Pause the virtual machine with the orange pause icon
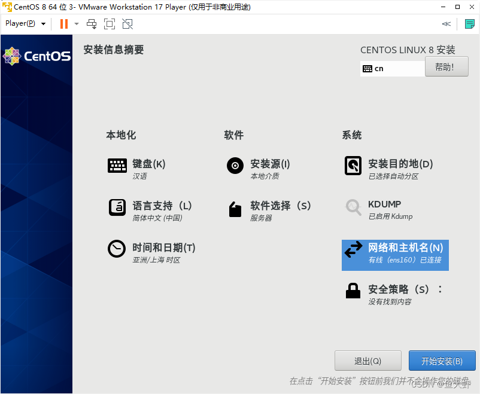Image resolution: width=480 pixels, height=394 pixels. (64, 24)
